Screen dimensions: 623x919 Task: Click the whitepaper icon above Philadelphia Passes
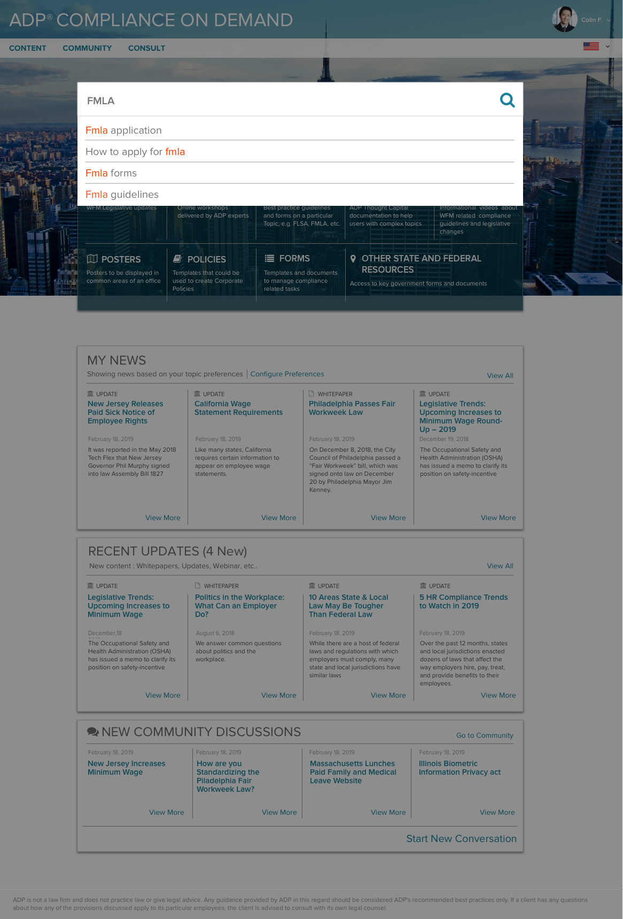click(x=311, y=394)
